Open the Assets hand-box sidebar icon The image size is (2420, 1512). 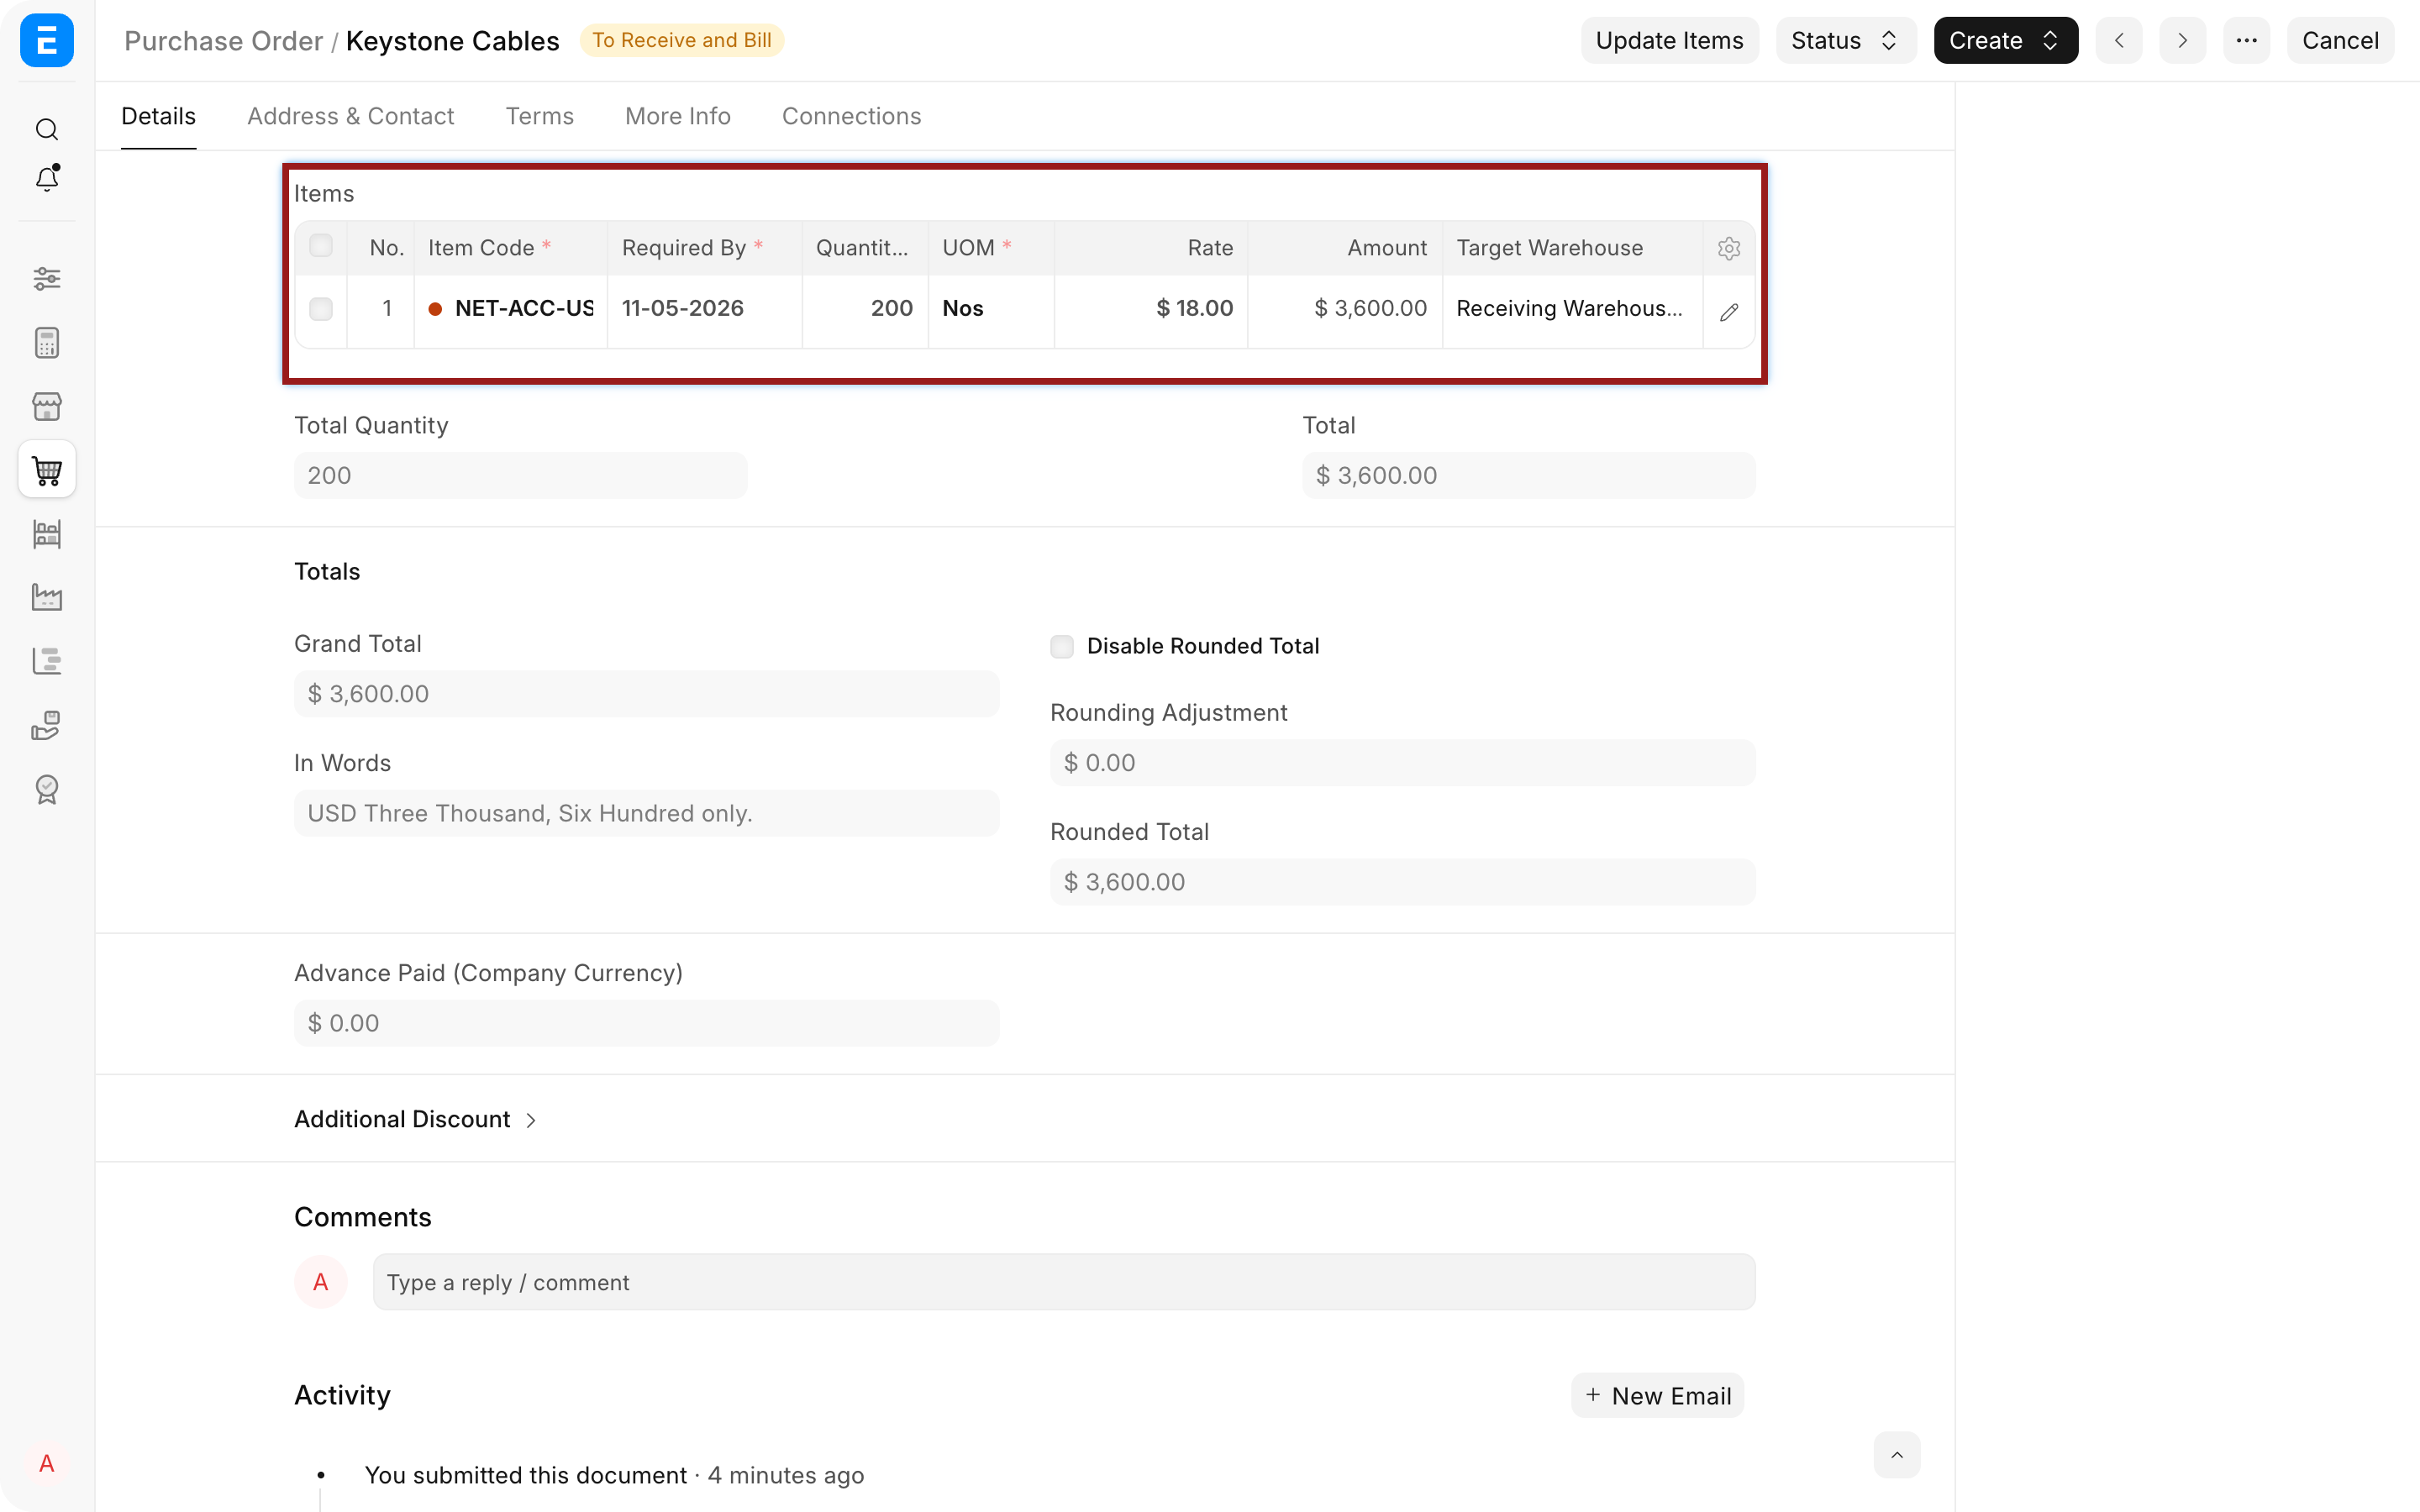(47, 725)
